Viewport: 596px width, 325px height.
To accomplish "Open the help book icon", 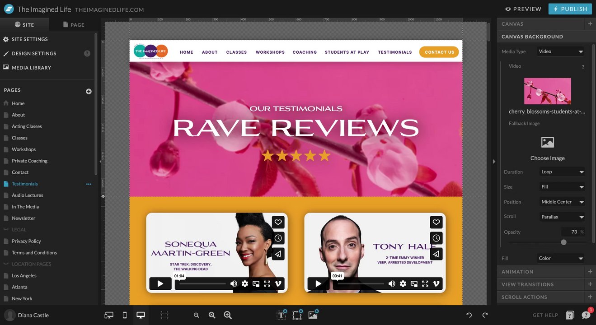I will tap(570, 315).
